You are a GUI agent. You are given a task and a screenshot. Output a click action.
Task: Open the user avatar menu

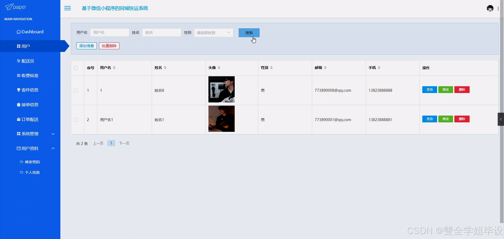click(490, 8)
